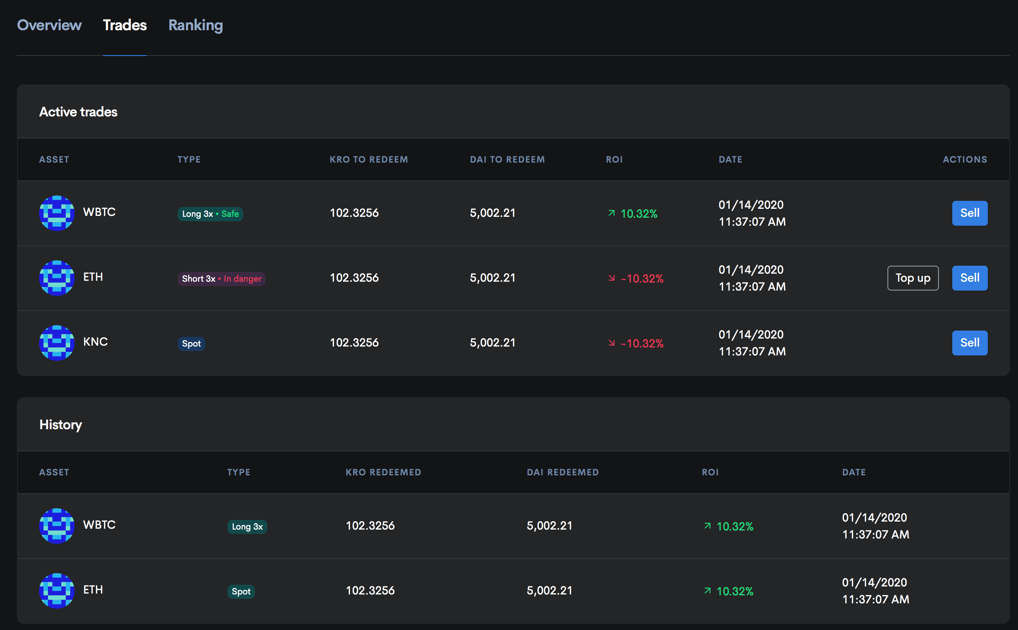The height and width of the screenshot is (630, 1018).
Task: Click the ETH asset icon in Active trades
Action: point(57,278)
